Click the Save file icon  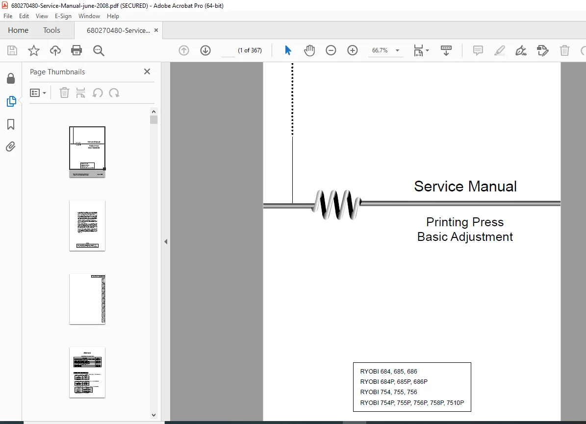pyautogui.click(x=12, y=50)
